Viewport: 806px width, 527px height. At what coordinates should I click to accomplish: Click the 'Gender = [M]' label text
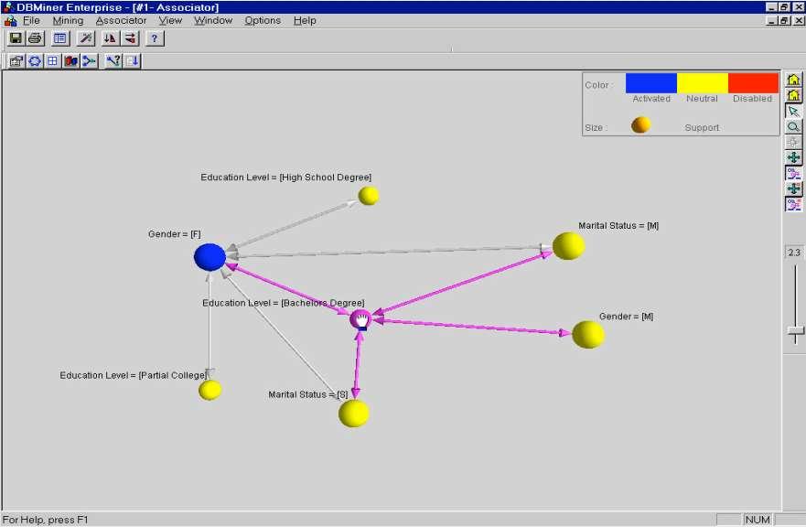[626, 317]
